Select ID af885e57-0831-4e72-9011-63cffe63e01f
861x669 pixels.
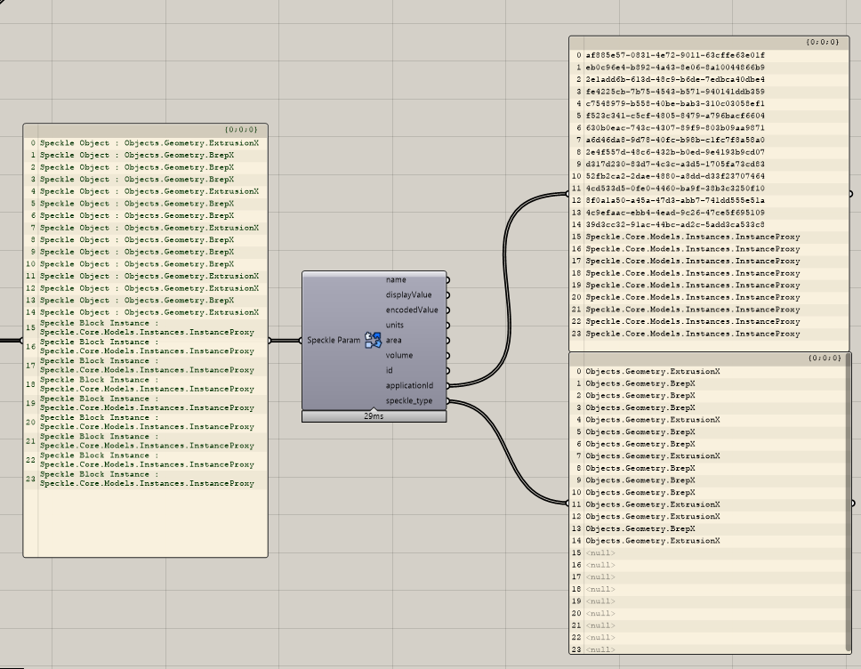click(675, 55)
